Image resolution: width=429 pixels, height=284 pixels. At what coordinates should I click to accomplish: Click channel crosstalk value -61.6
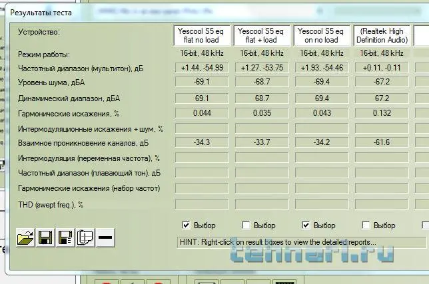tap(382, 142)
